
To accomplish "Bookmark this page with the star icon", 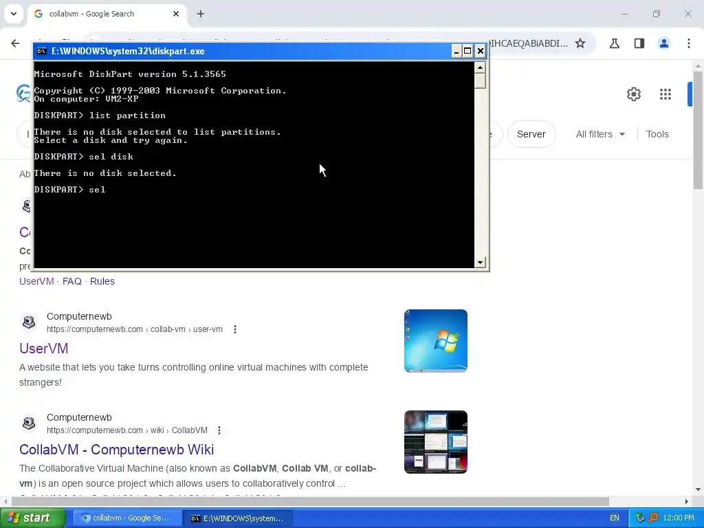I will [580, 43].
